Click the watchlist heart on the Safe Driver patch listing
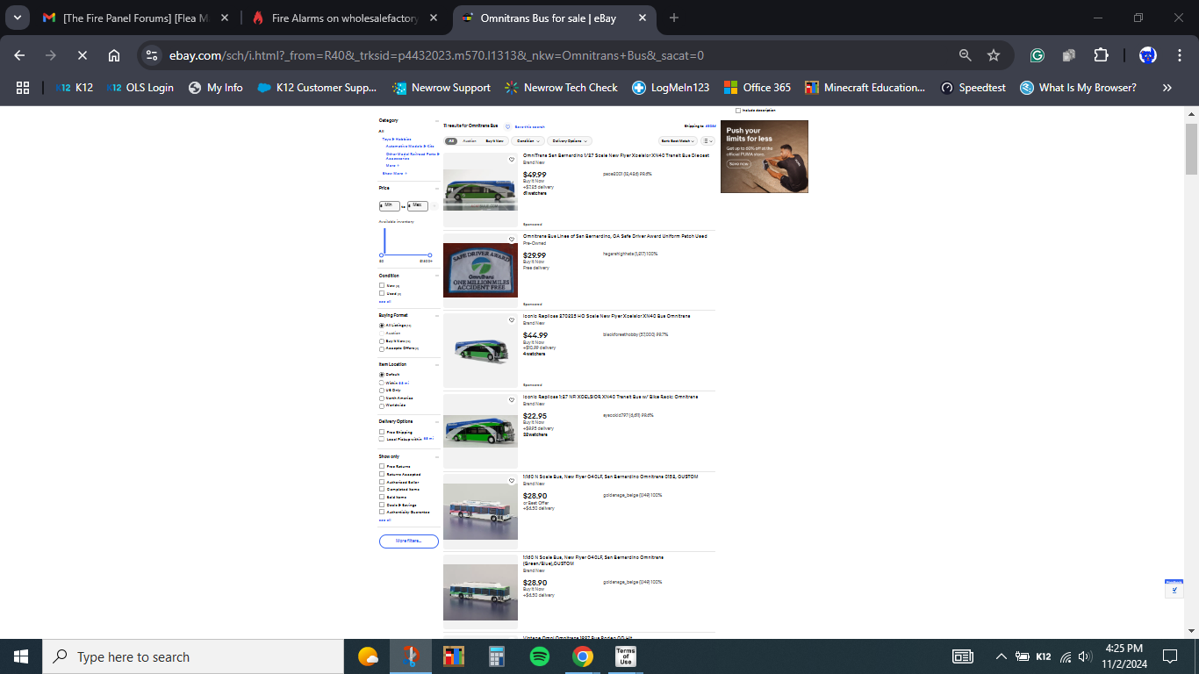The width and height of the screenshot is (1199, 674). pos(512,240)
